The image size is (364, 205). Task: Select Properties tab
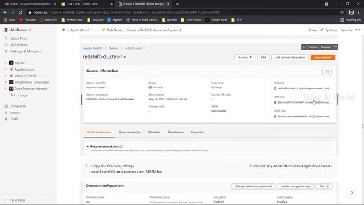197,132
